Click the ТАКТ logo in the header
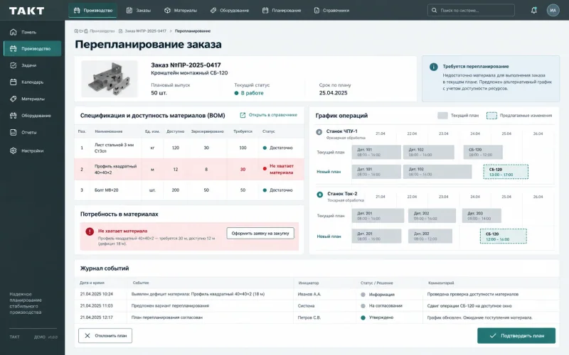Image resolution: width=569 pixels, height=355 pixels. [x=27, y=11]
